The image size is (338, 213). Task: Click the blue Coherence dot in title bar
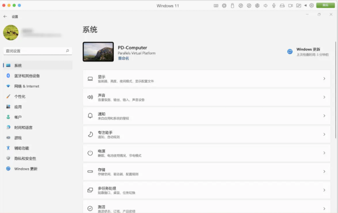coord(19,5)
